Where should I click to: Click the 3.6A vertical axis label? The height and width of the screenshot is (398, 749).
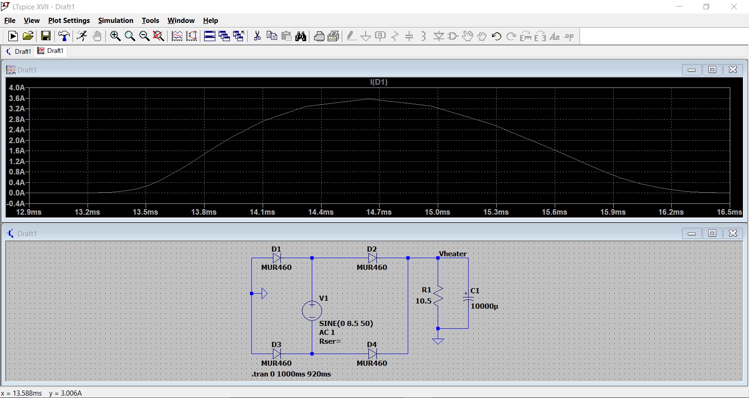click(x=16, y=98)
